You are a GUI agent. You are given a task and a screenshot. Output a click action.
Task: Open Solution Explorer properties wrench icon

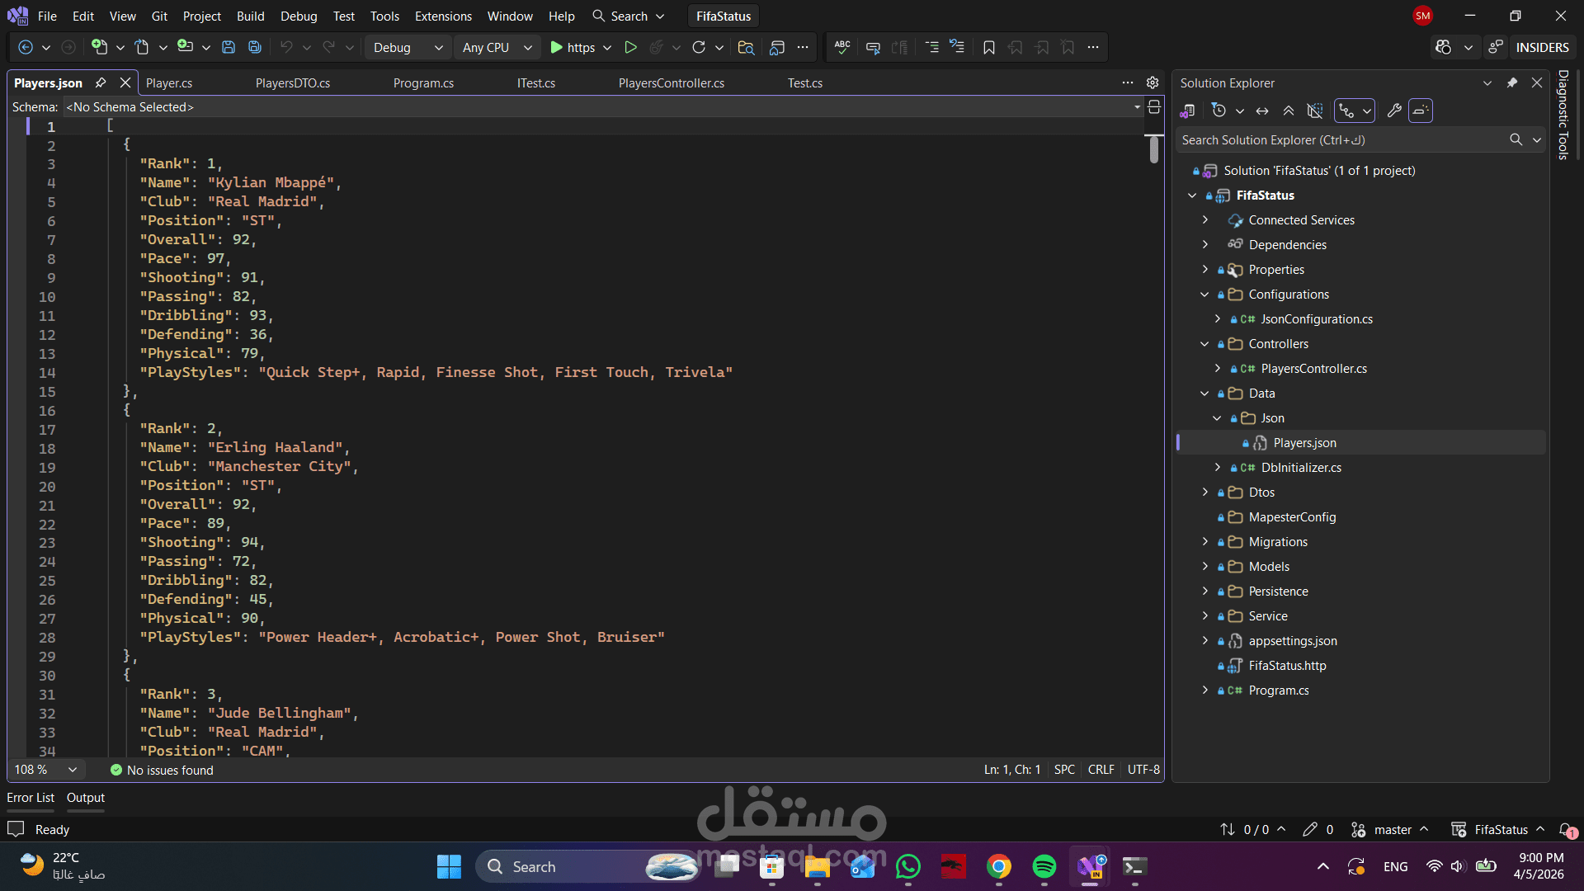(1393, 111)
